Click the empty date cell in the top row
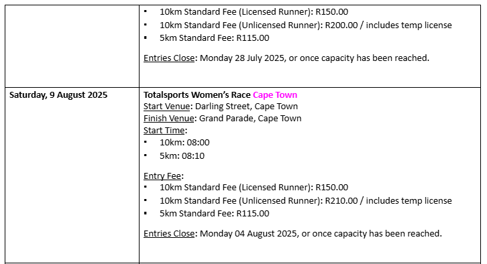Screen dimensions: 487x264 (72, 46)
